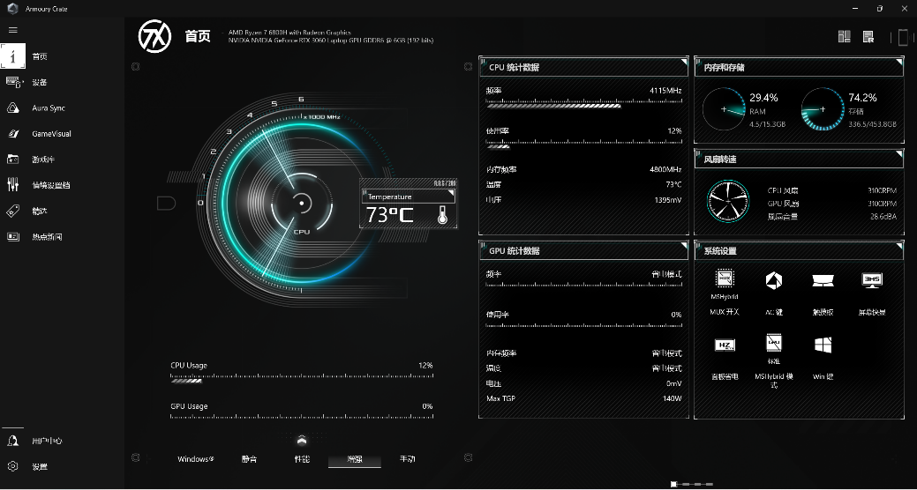The height and width of the screenshot is (490, 917).
Task: Open the 用户中心 user center
Action: pyautogui.click(x=46, y=441)
